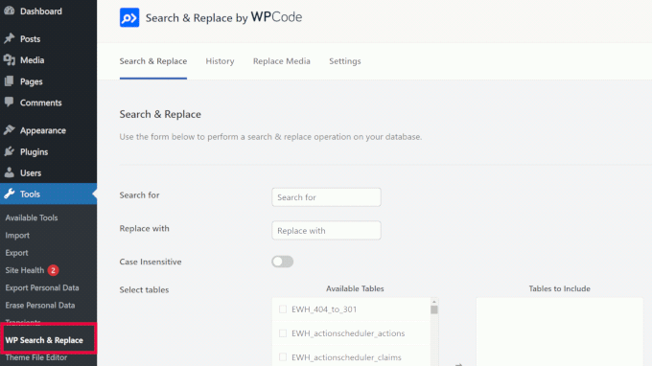Click the Dashboard gauge icon
652x366 pixels.
(x=10, y=11)
